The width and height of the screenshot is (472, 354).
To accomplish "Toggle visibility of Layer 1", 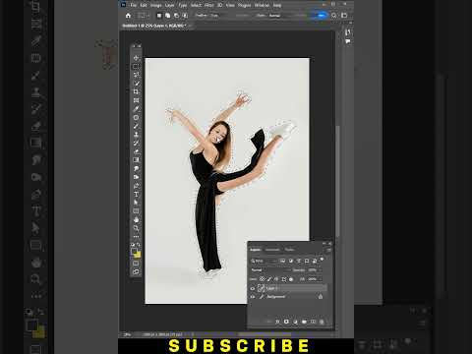I will [253, 288].
